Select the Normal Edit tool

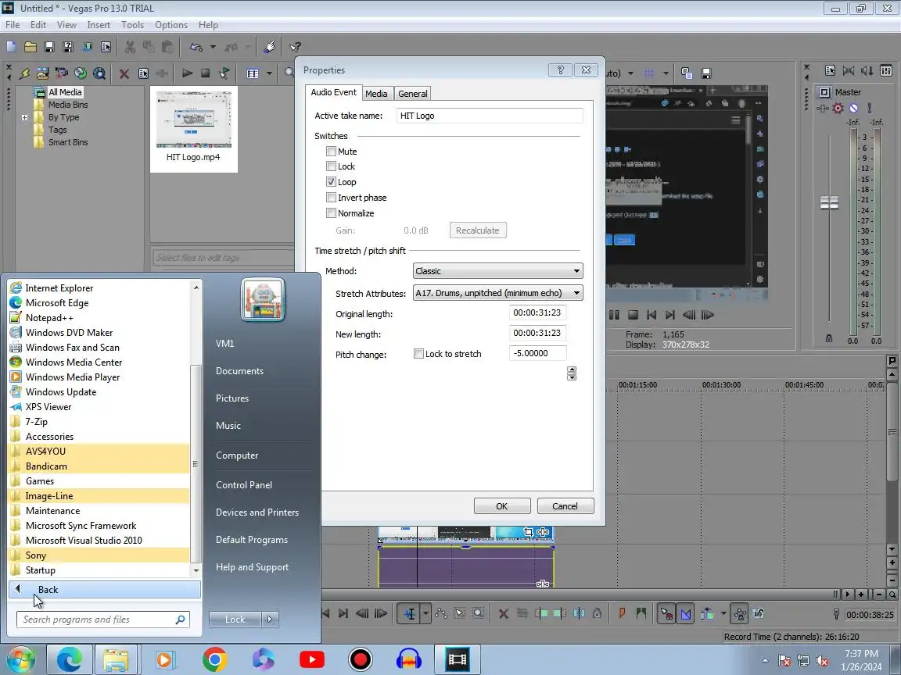point(409,613)
